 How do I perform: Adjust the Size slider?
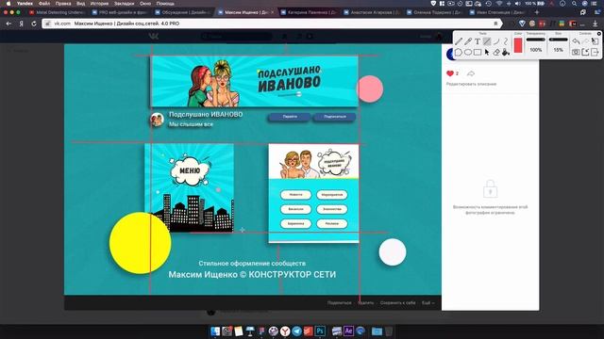pos(558,40)
